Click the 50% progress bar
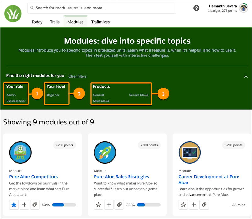 coord(64,205)
